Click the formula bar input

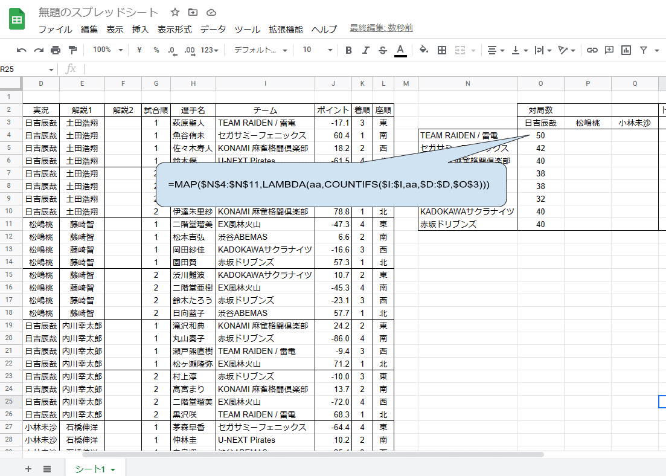(374, 69)
